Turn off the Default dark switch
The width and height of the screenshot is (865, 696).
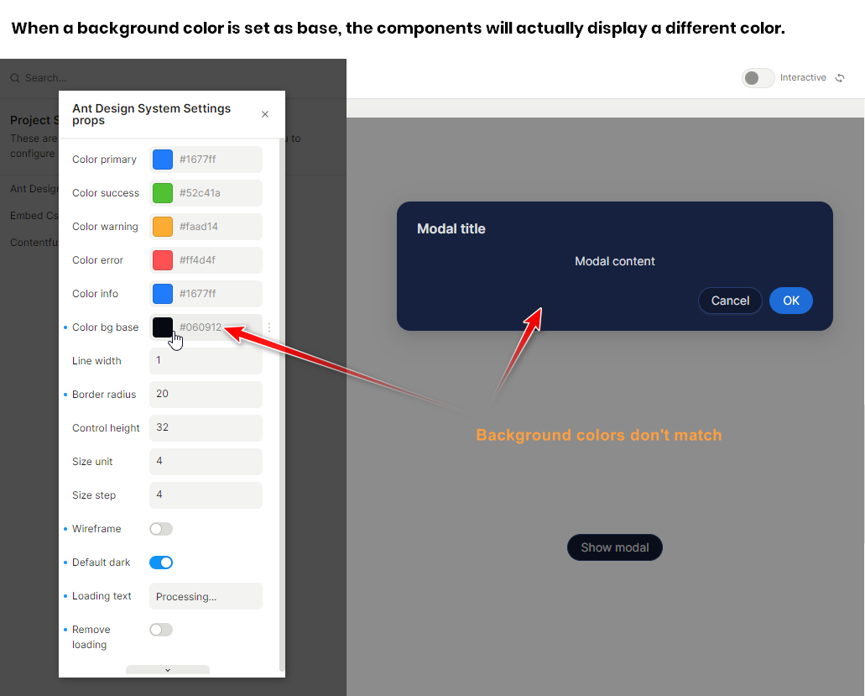pyautogui.click(x=161, y=563)
